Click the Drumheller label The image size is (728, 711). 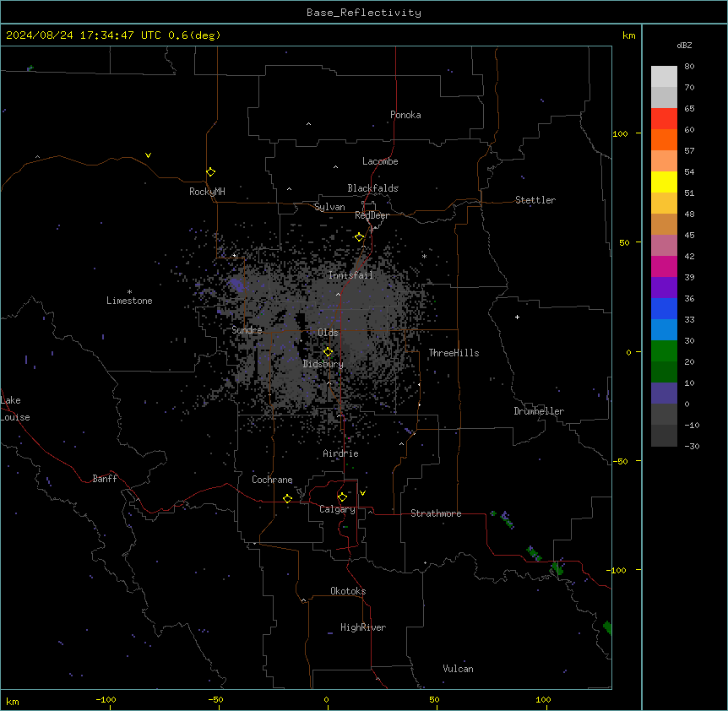tap(539, 411)
